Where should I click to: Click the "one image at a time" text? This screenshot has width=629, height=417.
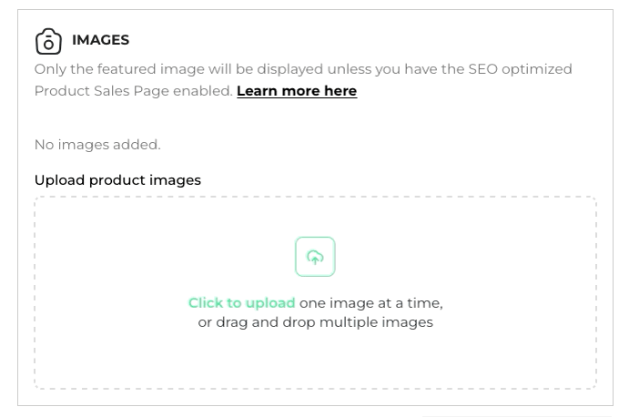(x=370, y=303)
